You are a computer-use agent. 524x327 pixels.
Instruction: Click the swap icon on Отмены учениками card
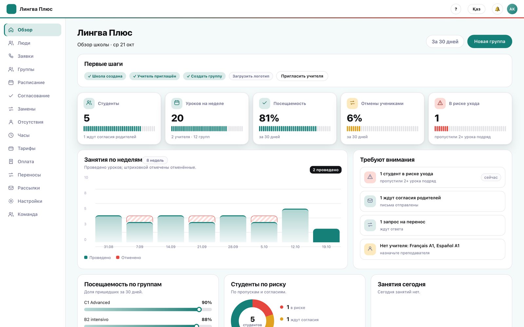(352, 103)
